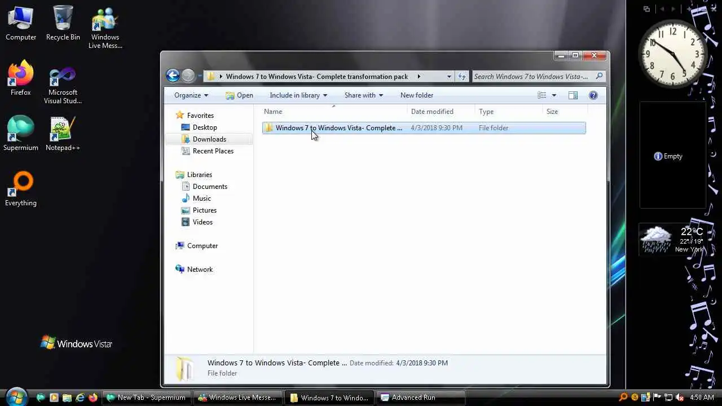Click the Explorer Forward arrow button
Viewport: 722px width, 406px height.
188,76
